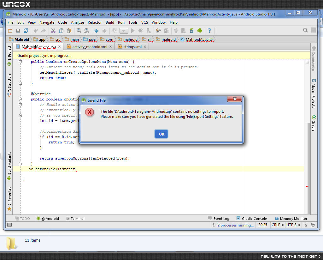The image size is (323, 260).
Task: Click the Help question mark icon
Action: (209, 31)
